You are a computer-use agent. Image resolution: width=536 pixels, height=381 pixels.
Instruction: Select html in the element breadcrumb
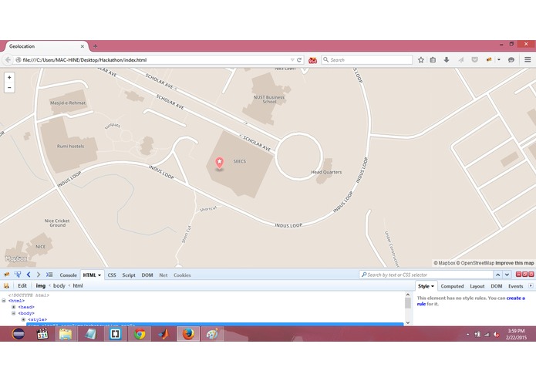tap(78, 285)
